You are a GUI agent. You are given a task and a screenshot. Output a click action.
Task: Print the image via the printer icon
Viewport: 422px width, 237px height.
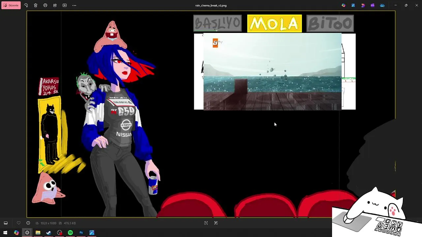tap(45, 5)
